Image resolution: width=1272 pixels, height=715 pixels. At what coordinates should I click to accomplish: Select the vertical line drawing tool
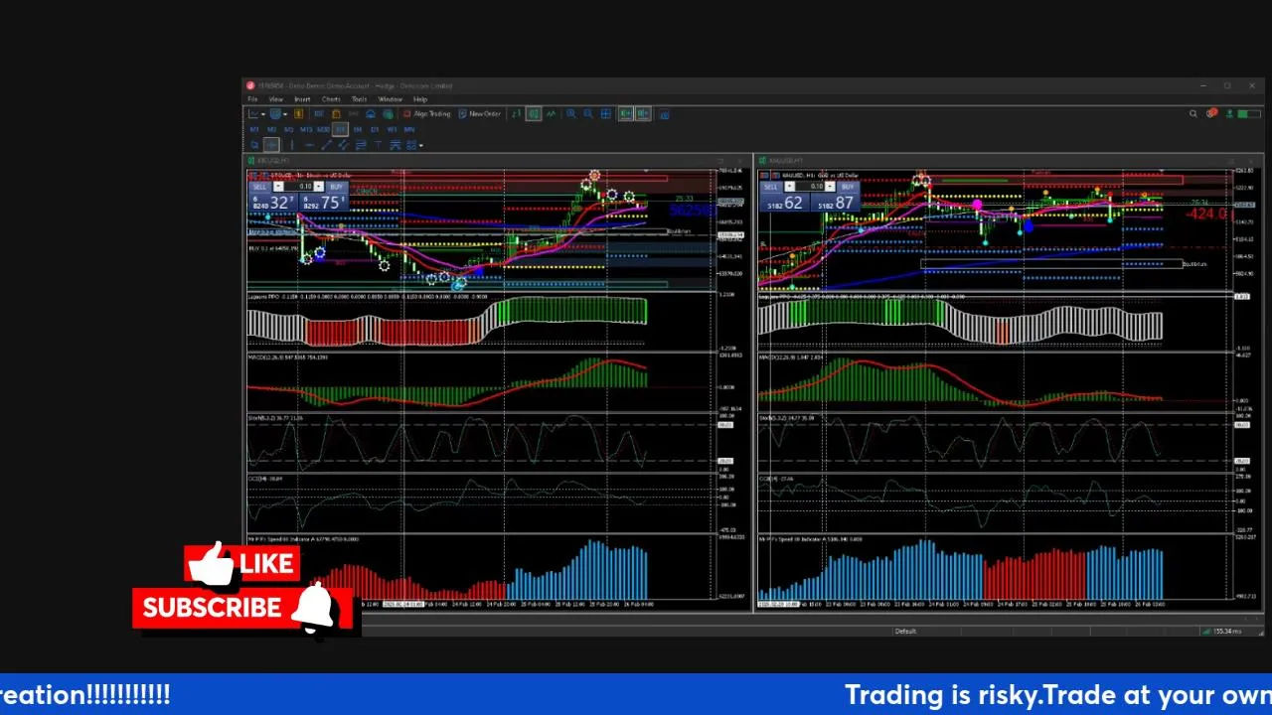click(291, 145)
